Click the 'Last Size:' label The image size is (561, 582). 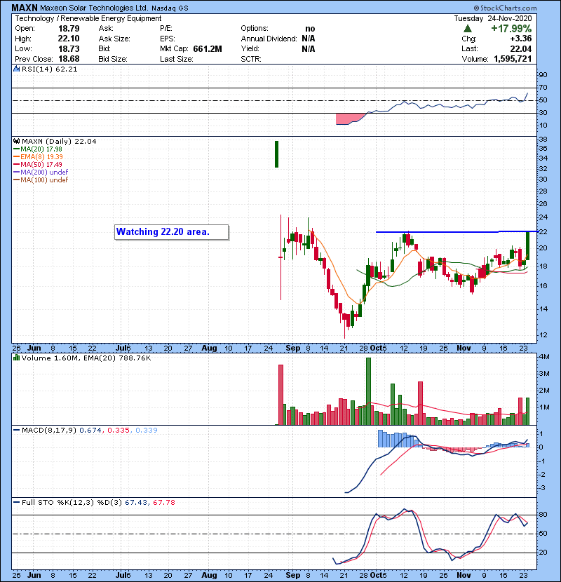pyautogui.click(x=176, y=59)
